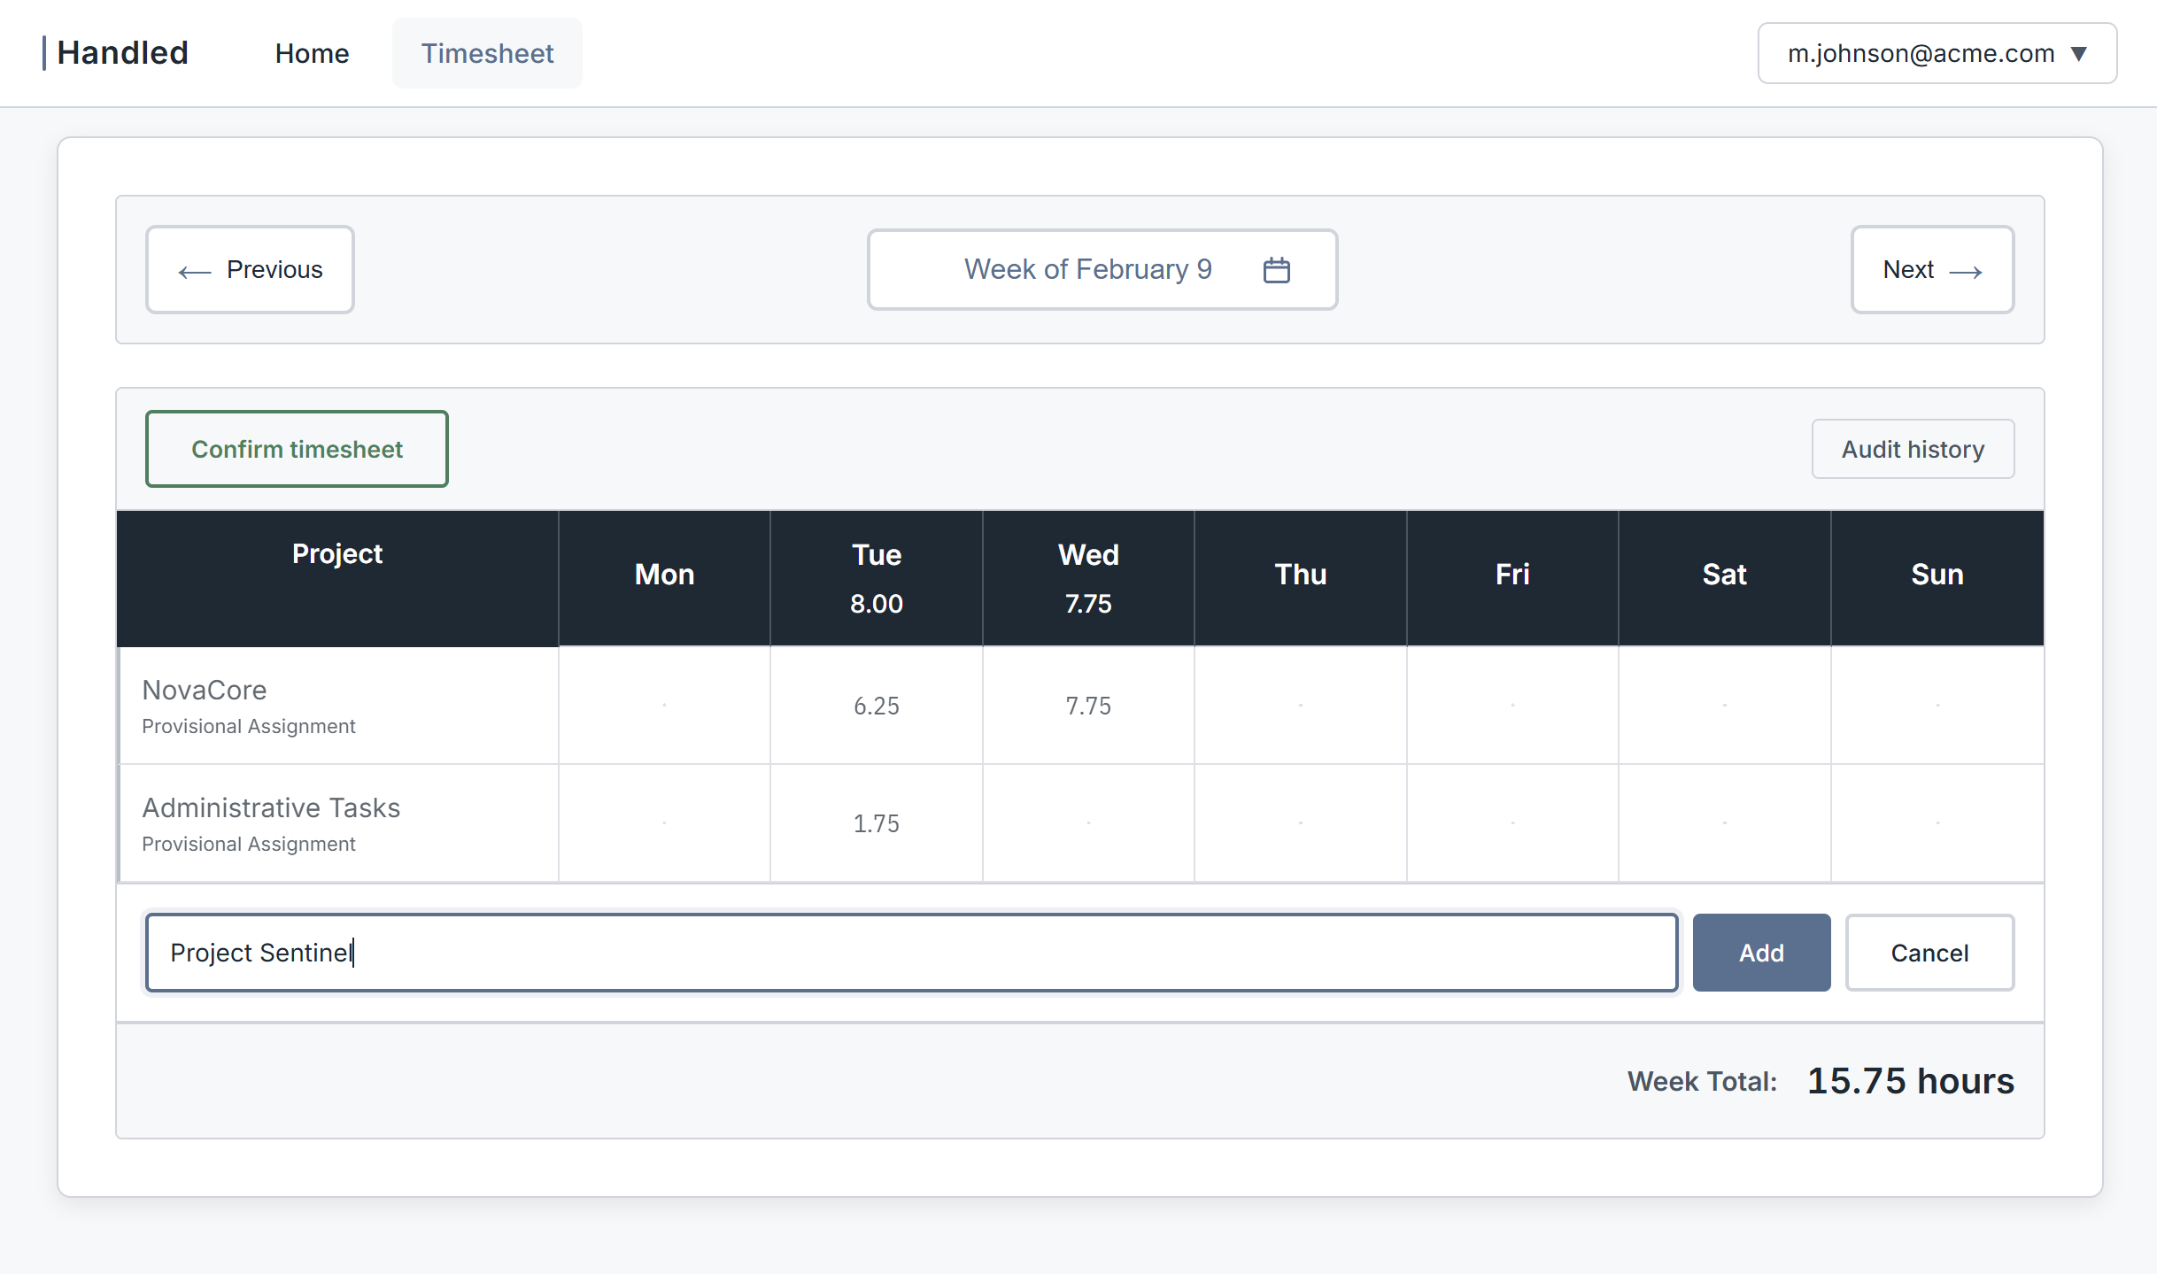
Task: Open the Week of February 9 selector
Action: click(1088, 269)
